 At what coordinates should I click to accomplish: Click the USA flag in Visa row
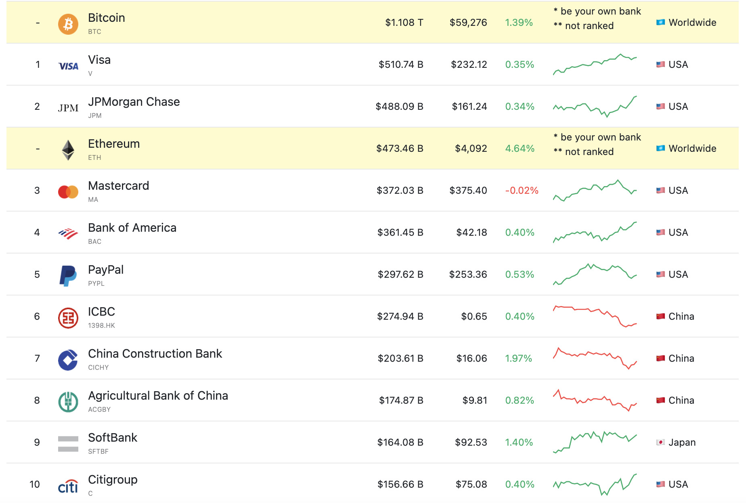click(660, 64)
